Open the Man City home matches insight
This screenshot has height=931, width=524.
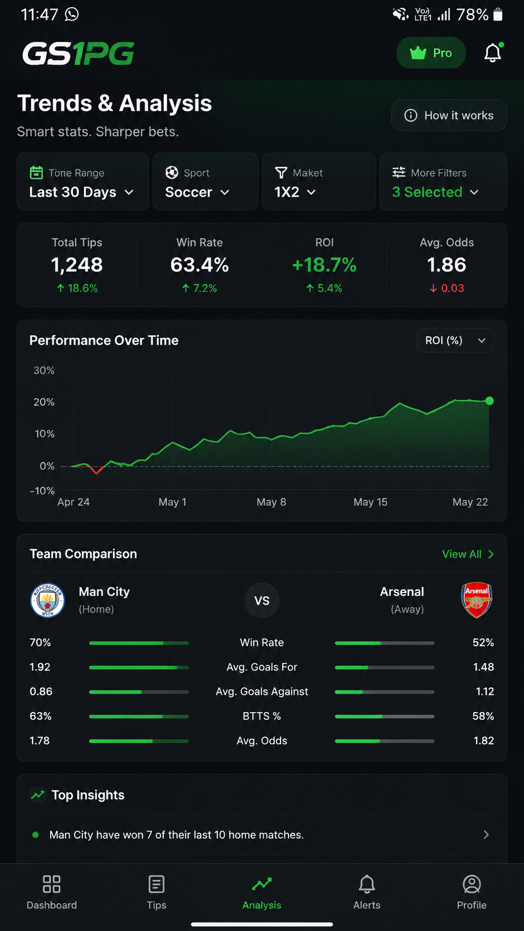click(262, 835)
